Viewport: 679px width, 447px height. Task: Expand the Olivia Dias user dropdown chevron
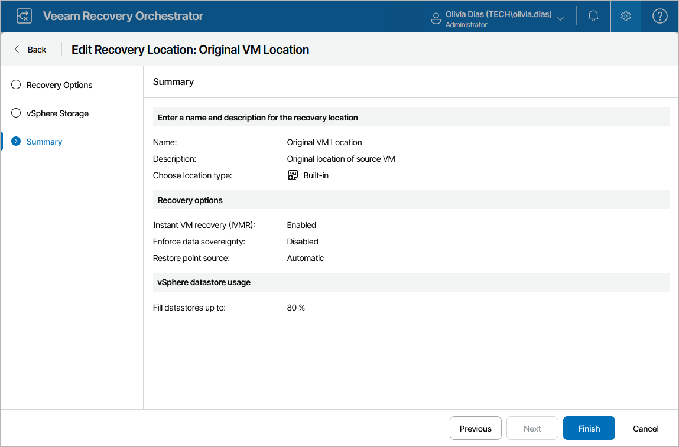click(560, 18)
